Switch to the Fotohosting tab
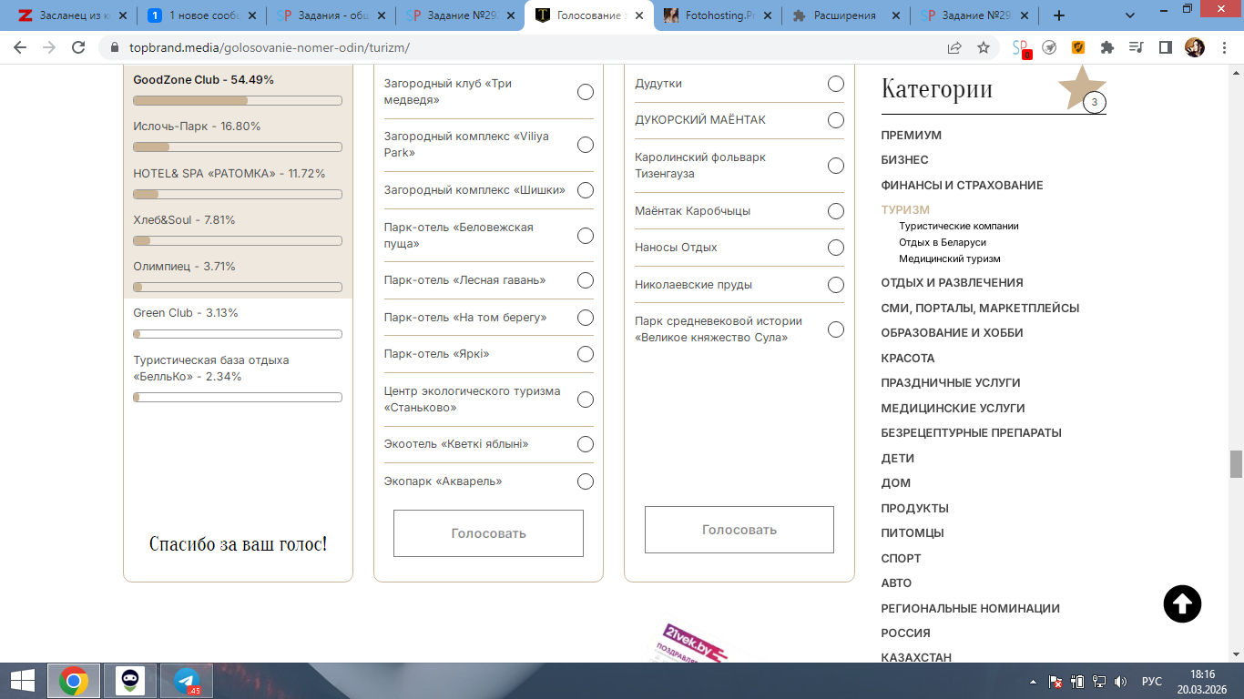This screenshot has width=1244, height=699. 719,15
